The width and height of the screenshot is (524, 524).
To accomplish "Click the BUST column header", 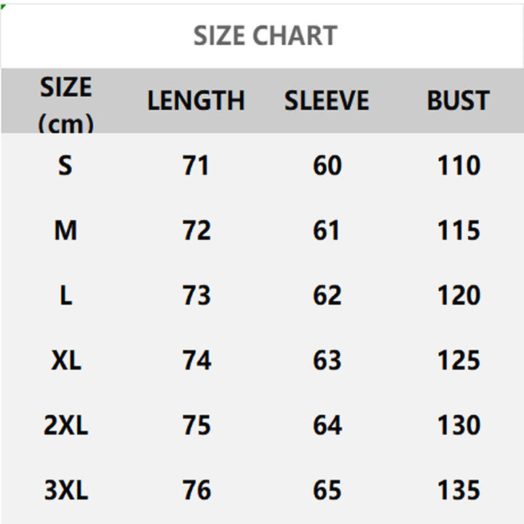I will pyautogui.click(x=458, y=101).
